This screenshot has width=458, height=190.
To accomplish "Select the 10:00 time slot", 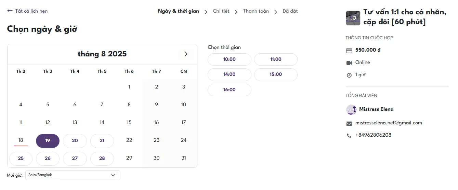I will point(229,59).
